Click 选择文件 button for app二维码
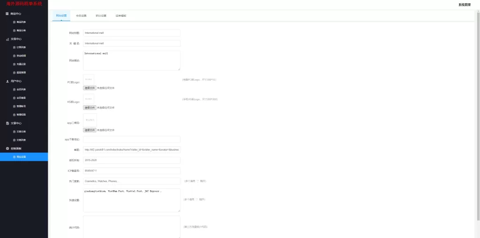480x238 pixels. click(90, 130)
